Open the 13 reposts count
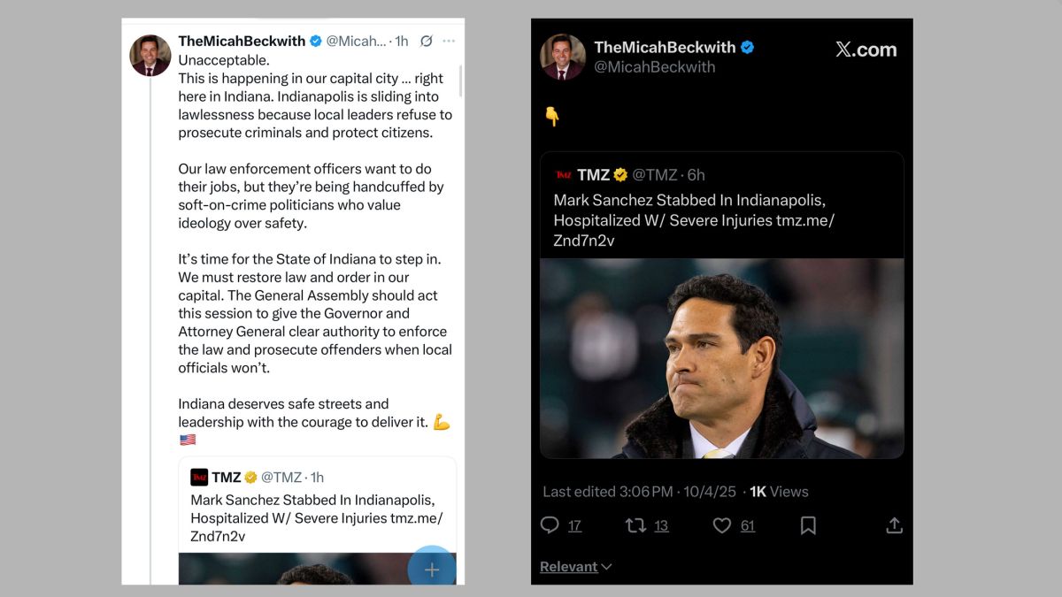 (660, 526)
